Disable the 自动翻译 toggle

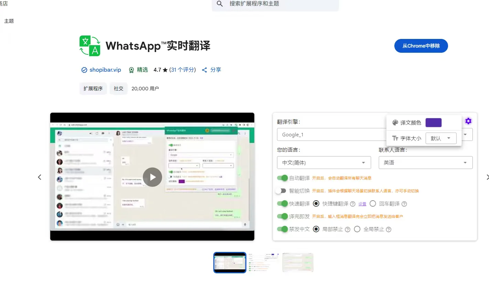pos(282,178)
